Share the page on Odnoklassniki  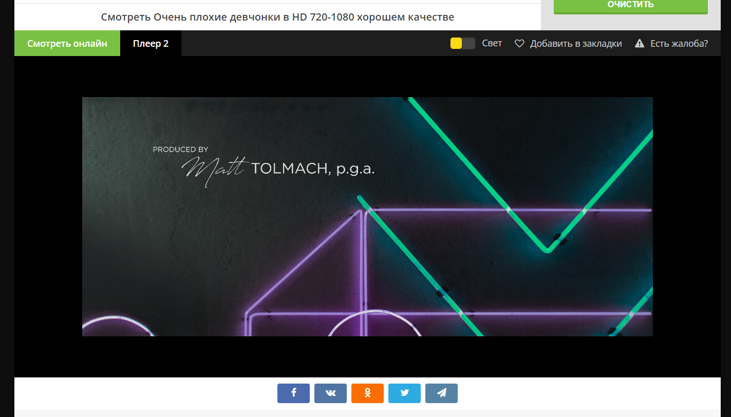click(x=367, y=393)
